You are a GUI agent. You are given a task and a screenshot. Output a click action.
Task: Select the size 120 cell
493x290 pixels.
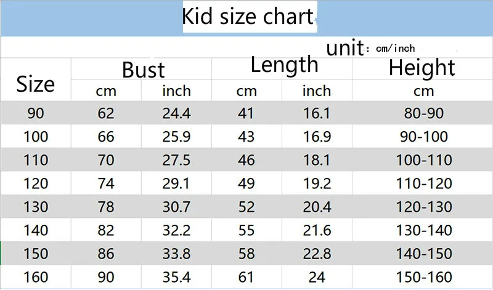coord(36,183)
